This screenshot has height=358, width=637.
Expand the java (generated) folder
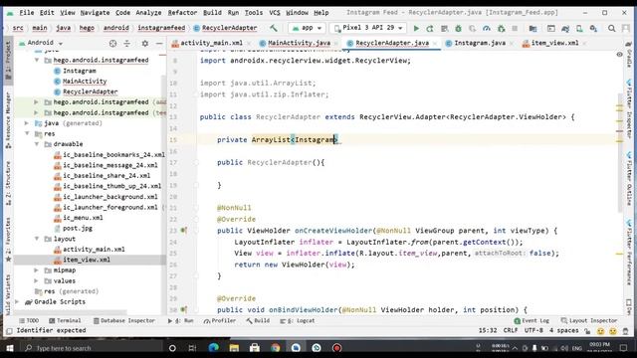(x=27, y=123)
